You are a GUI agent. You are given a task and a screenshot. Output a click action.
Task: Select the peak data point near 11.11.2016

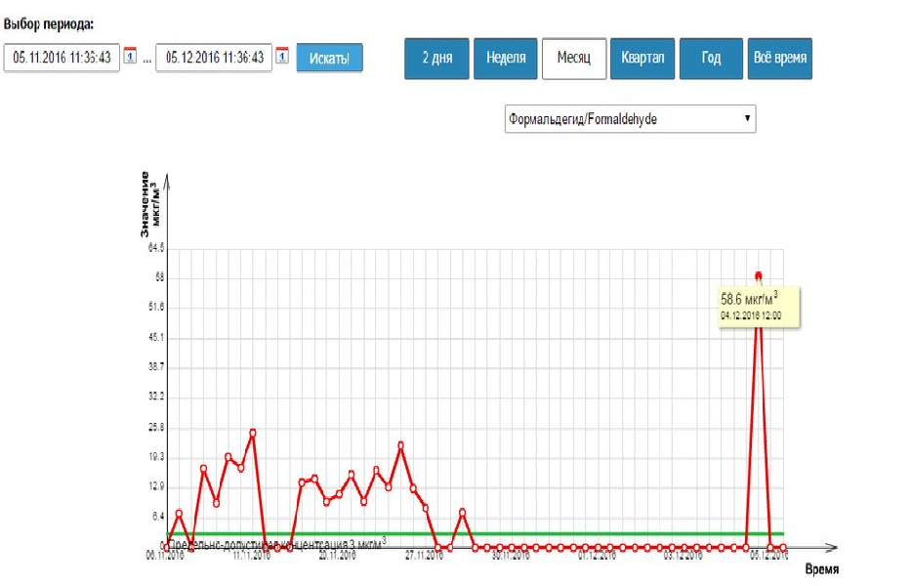coord(253,433)
